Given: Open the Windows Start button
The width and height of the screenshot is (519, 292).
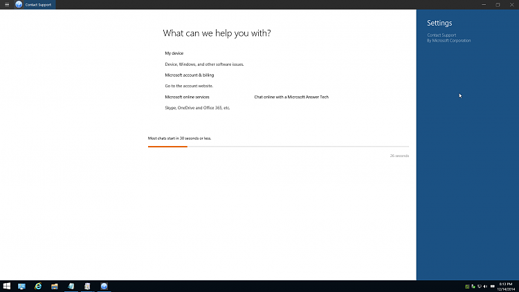Looking at the screenshot, I should tap(7, 286).
